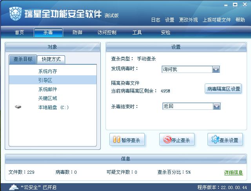Screen dimensions: 251x191
Task: Open the 工具 tab
Action: [x=137, y=33]
